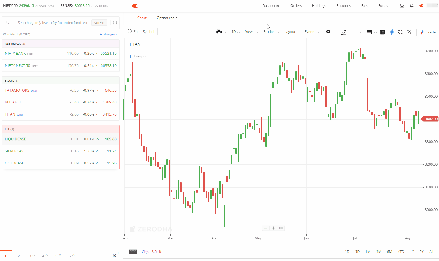
Task: Open the chart settings gear
Action: pyautogui.click(x=328, y=32)
